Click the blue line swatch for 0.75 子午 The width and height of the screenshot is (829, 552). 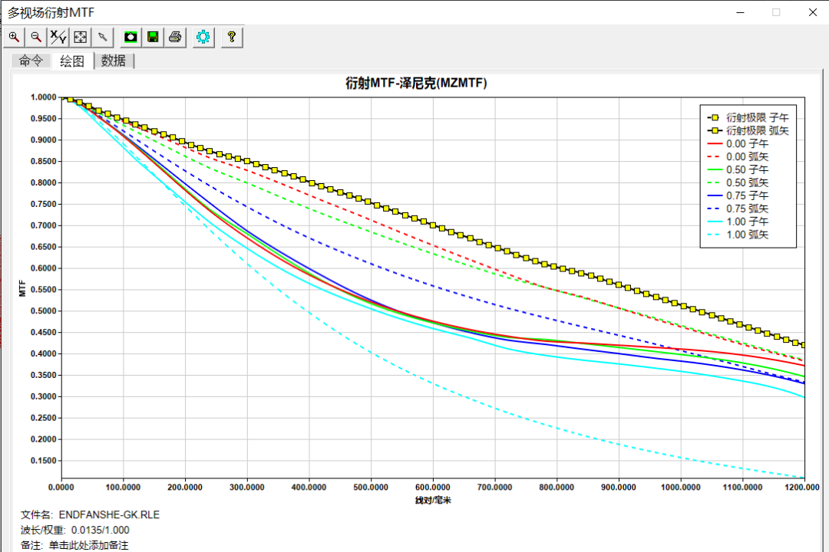pyautogui.click(x=715, y=195)
